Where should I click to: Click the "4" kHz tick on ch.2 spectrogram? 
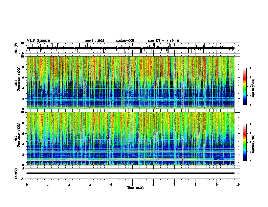(x=24, y=144)
